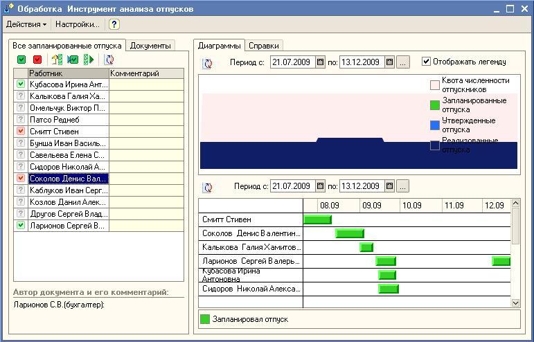
Task: Uncheck the Отображать легенду checkbox
Action: [x=426, y=62]
